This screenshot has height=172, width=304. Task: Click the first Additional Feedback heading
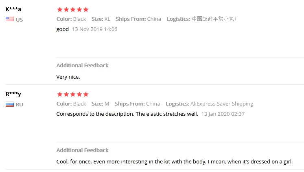coord(82,66)
